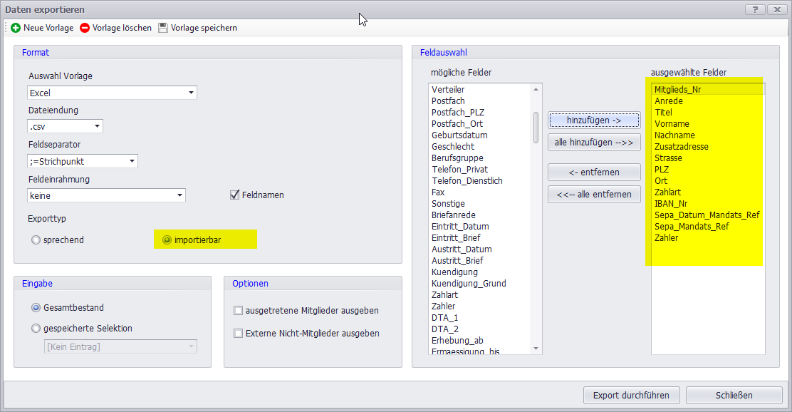Enable the Feldnamen checkbox
The image size is (792, 412).
[234, 195]
